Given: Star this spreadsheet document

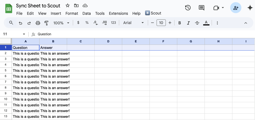Looking at the screenshot, I should [68, 6].
